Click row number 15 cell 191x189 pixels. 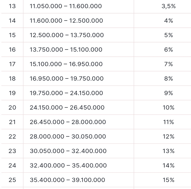(x=12, y=35)
